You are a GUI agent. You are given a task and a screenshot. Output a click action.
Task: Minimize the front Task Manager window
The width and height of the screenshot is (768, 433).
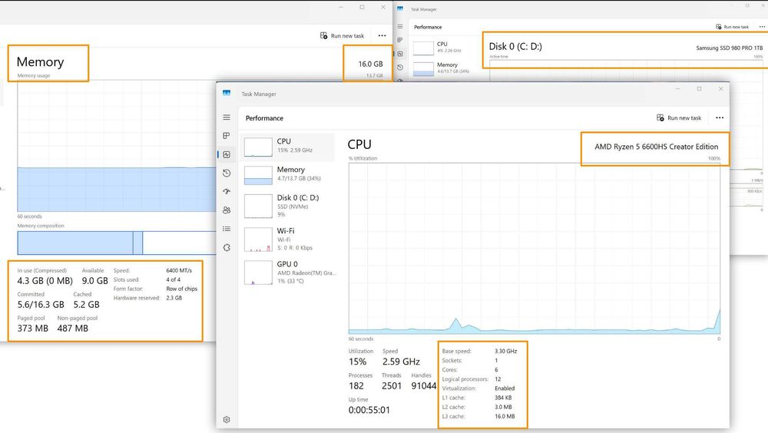(678, 88)
